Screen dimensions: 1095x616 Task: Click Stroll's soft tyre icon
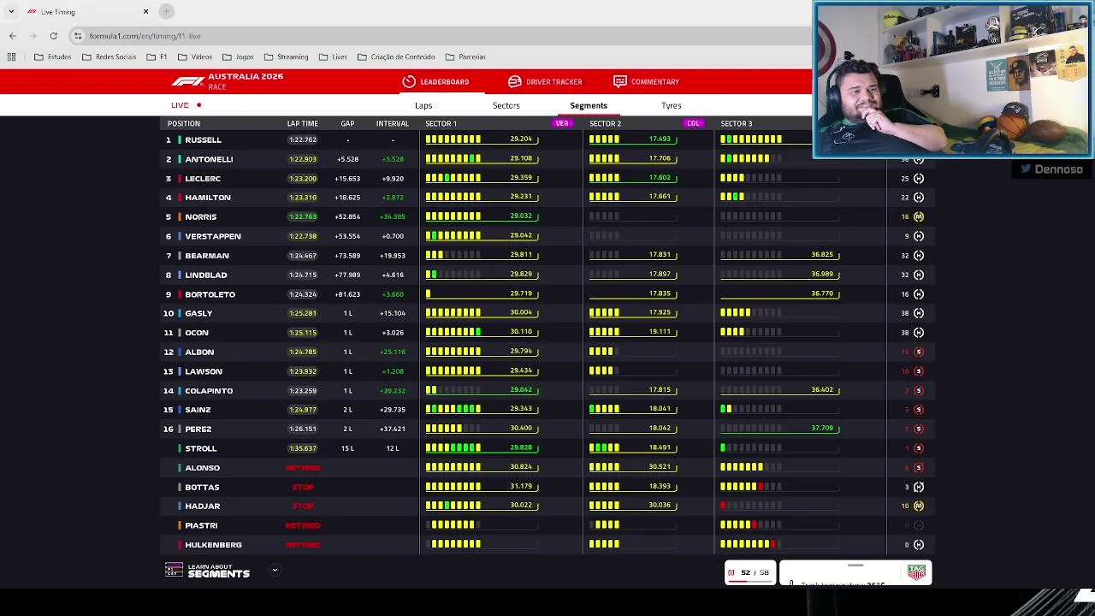click(x=918, y=448)
